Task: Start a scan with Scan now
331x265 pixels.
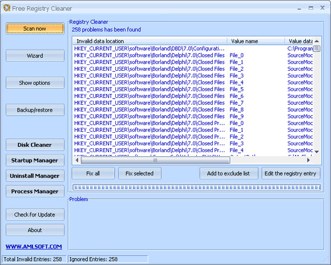Action: coord(35,28)
